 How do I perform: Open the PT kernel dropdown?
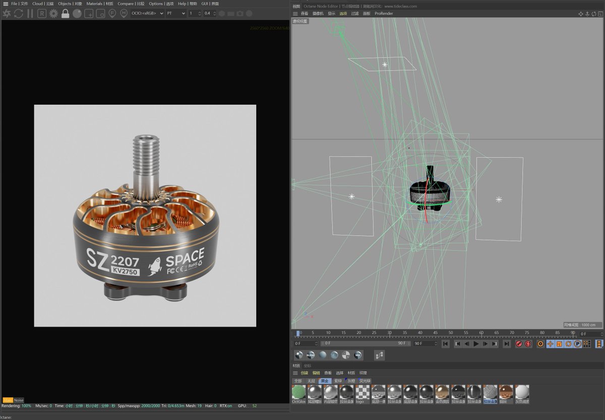pyautogui.click(x=176, y=14)
